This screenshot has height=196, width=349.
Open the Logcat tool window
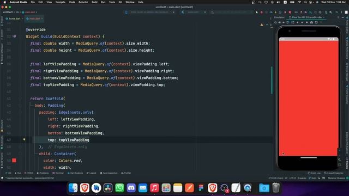(91, 173)
